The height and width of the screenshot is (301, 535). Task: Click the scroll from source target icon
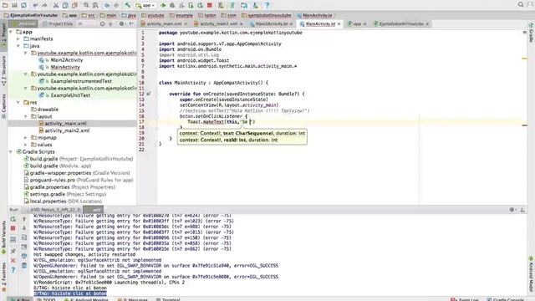(x=102, y=24)
